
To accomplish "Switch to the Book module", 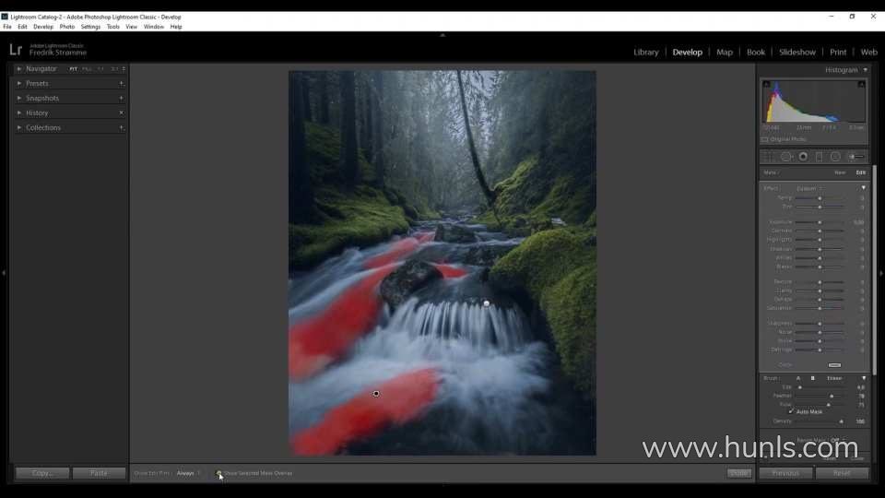I will coord(756,52).
